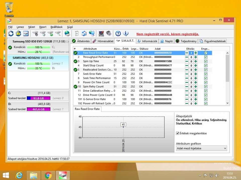
Task: Click the disk test icon with stopwatch
Action: point(35,33)
